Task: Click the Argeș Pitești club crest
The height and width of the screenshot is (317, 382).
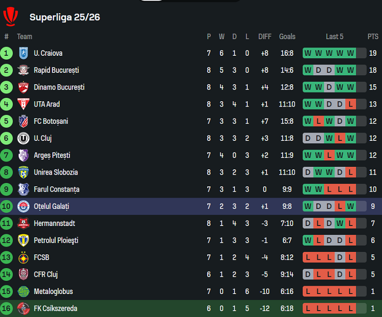Action: tap(23, 156)
